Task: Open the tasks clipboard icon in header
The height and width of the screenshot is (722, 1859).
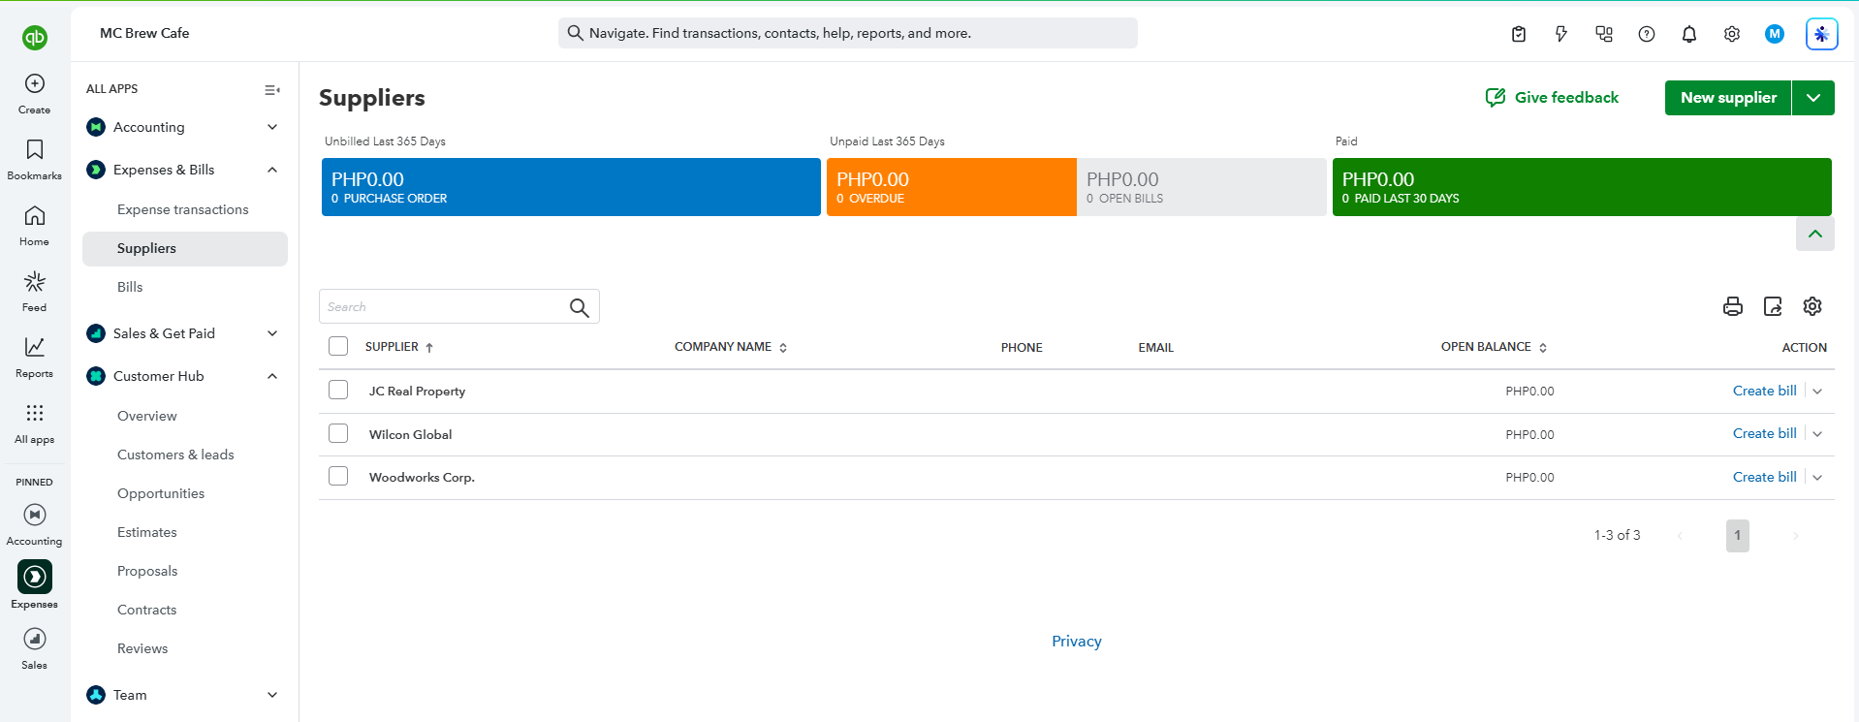Action: pyautogui.click(x=1519, y=34)
